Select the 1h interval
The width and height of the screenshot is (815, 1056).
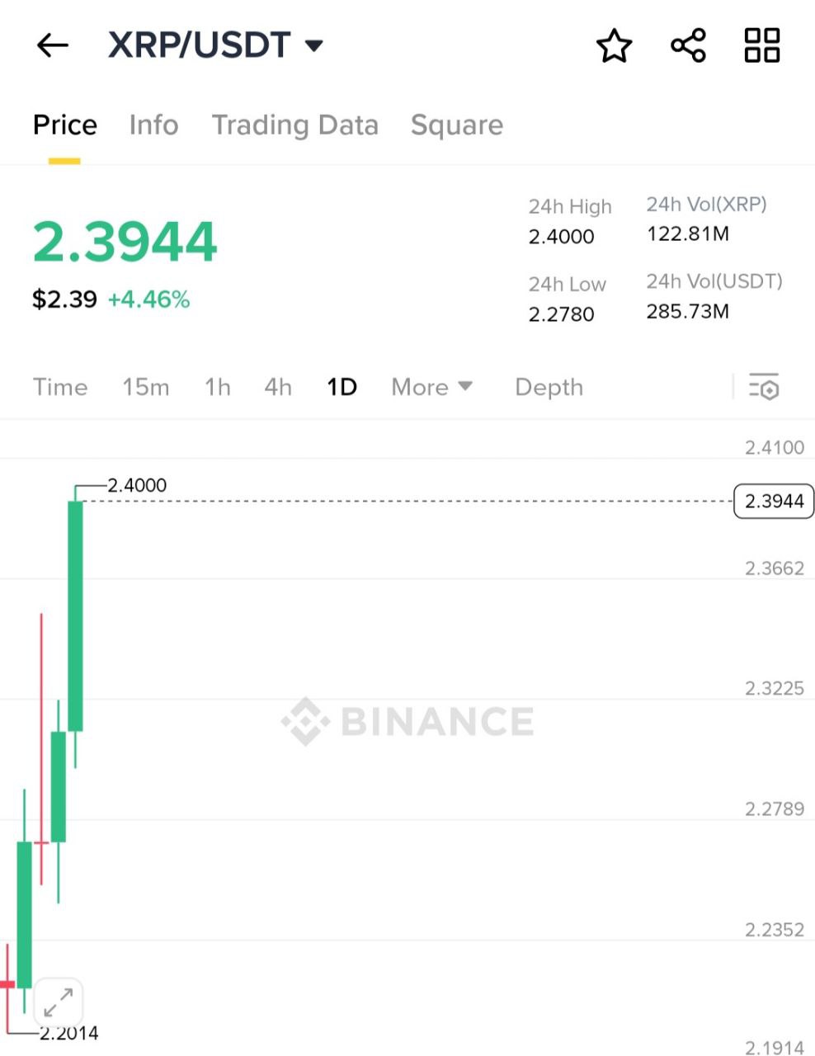(218, 387)
